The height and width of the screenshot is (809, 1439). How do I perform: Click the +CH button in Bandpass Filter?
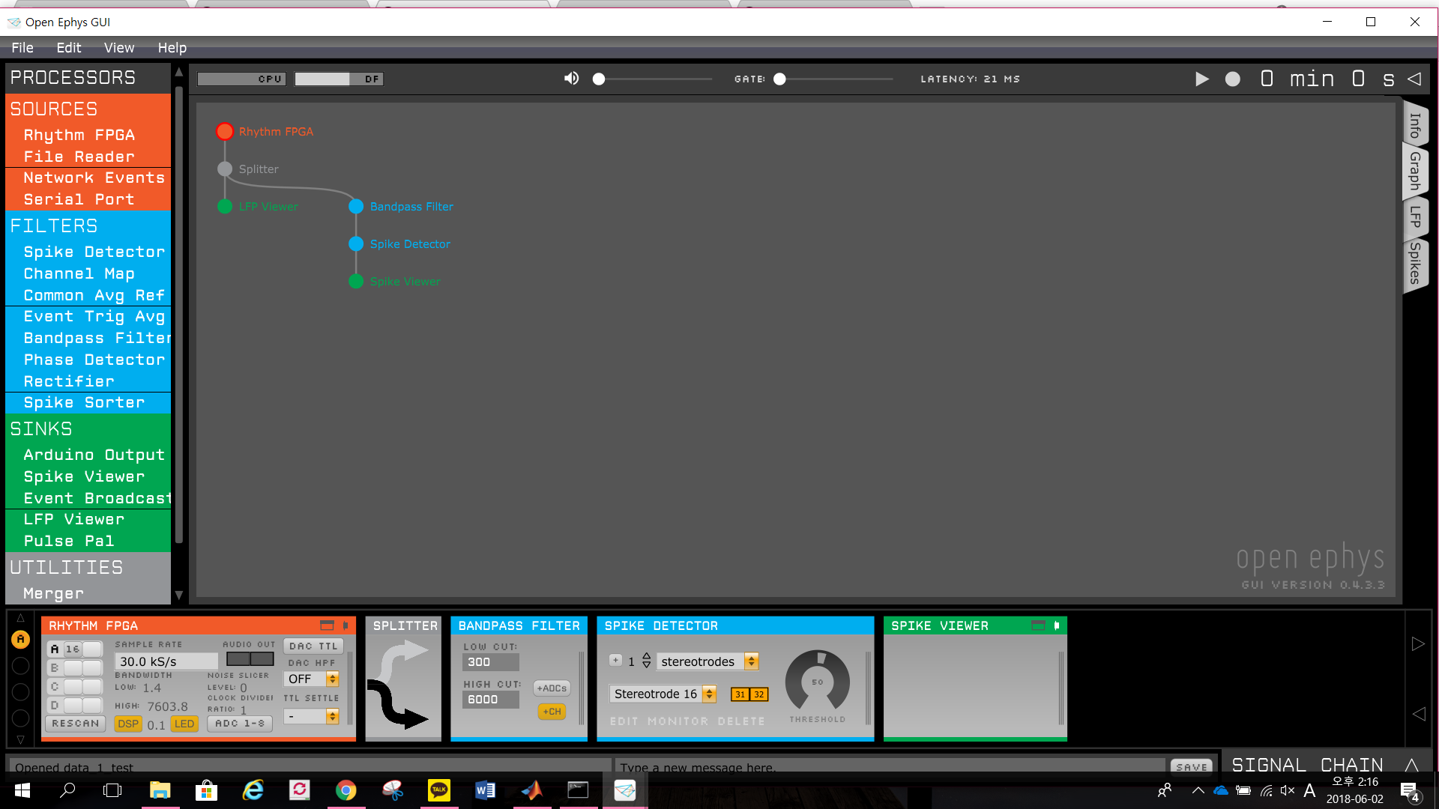pos(552,711)
